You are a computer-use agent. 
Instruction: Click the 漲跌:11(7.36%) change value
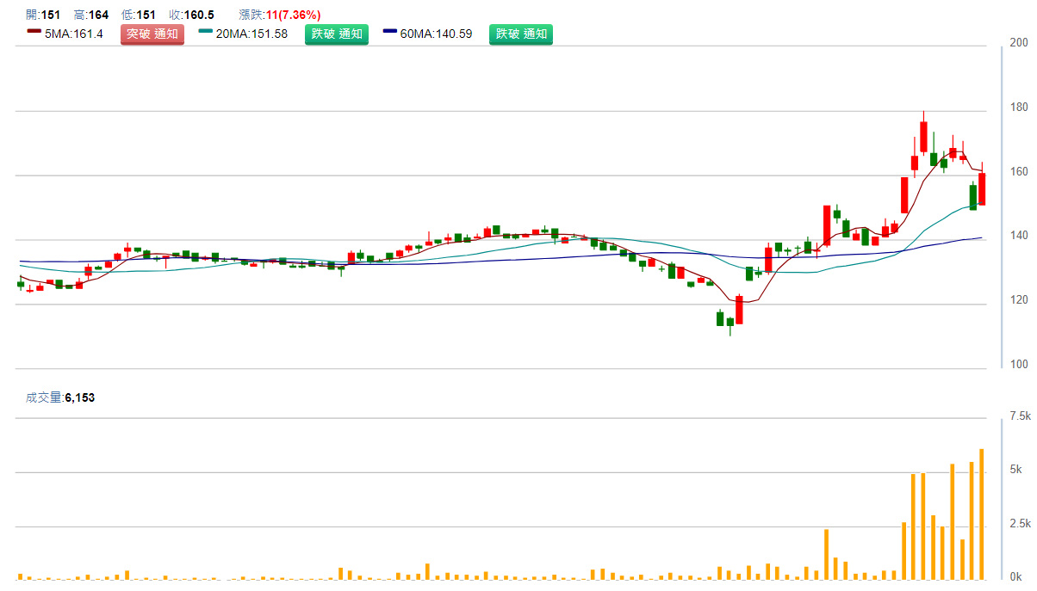[x=280, y=15]
